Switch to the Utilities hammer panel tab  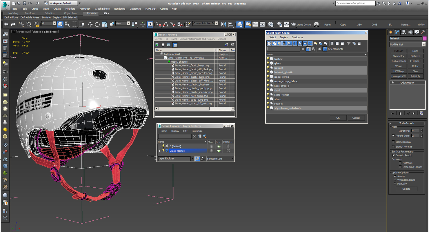pyautogui.click(x=423, y=32)
